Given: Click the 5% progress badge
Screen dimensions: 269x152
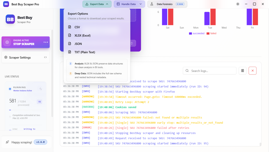Looking at the screenshot, I should pos(39,102).
